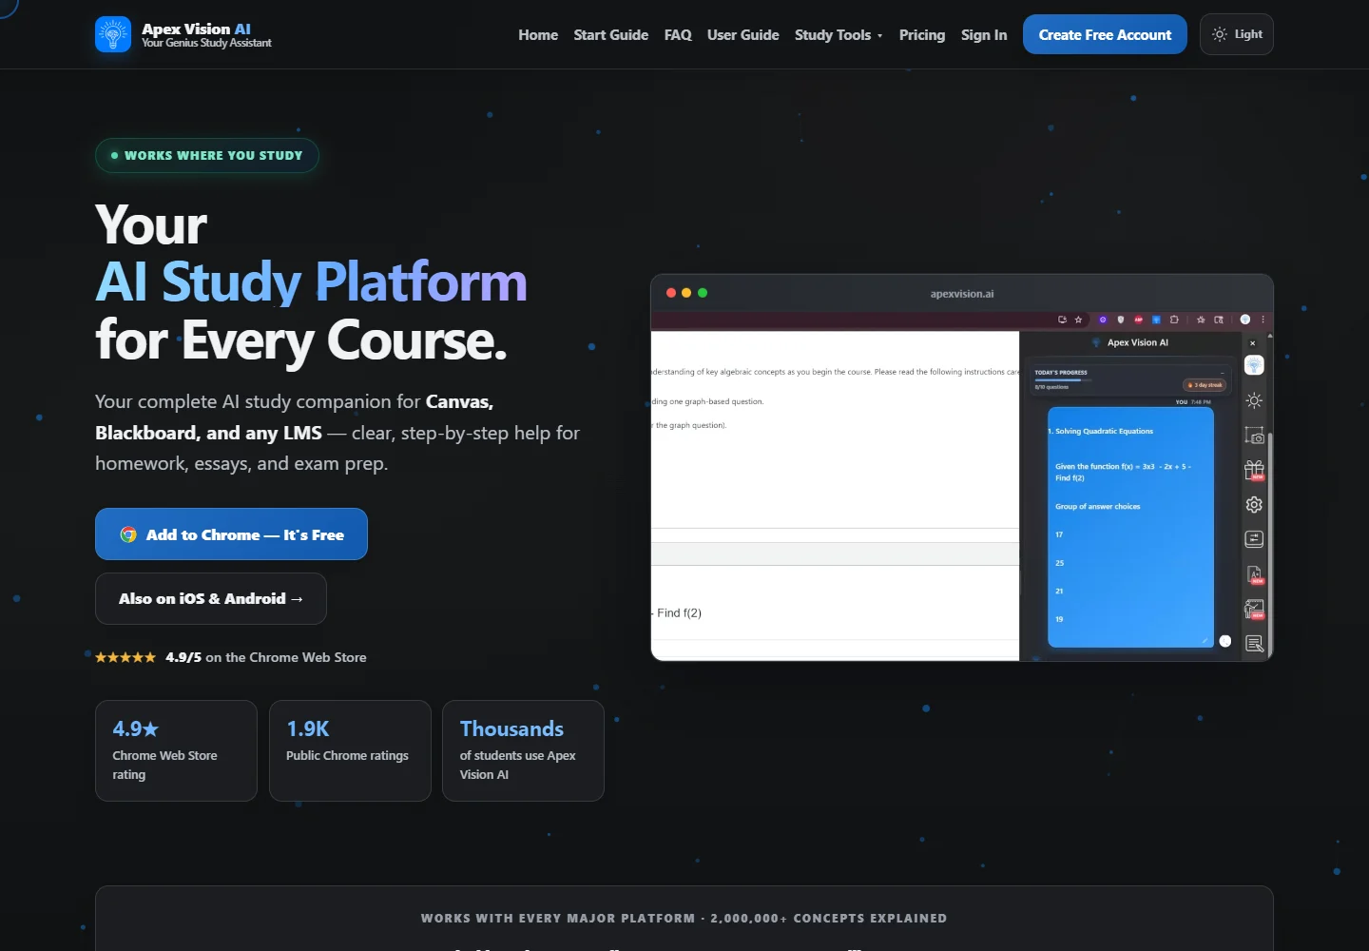This screenshot has height=951, width=1369.
Task: Select answer choice 19 in the demo
Action: (x=1059, y=619)
